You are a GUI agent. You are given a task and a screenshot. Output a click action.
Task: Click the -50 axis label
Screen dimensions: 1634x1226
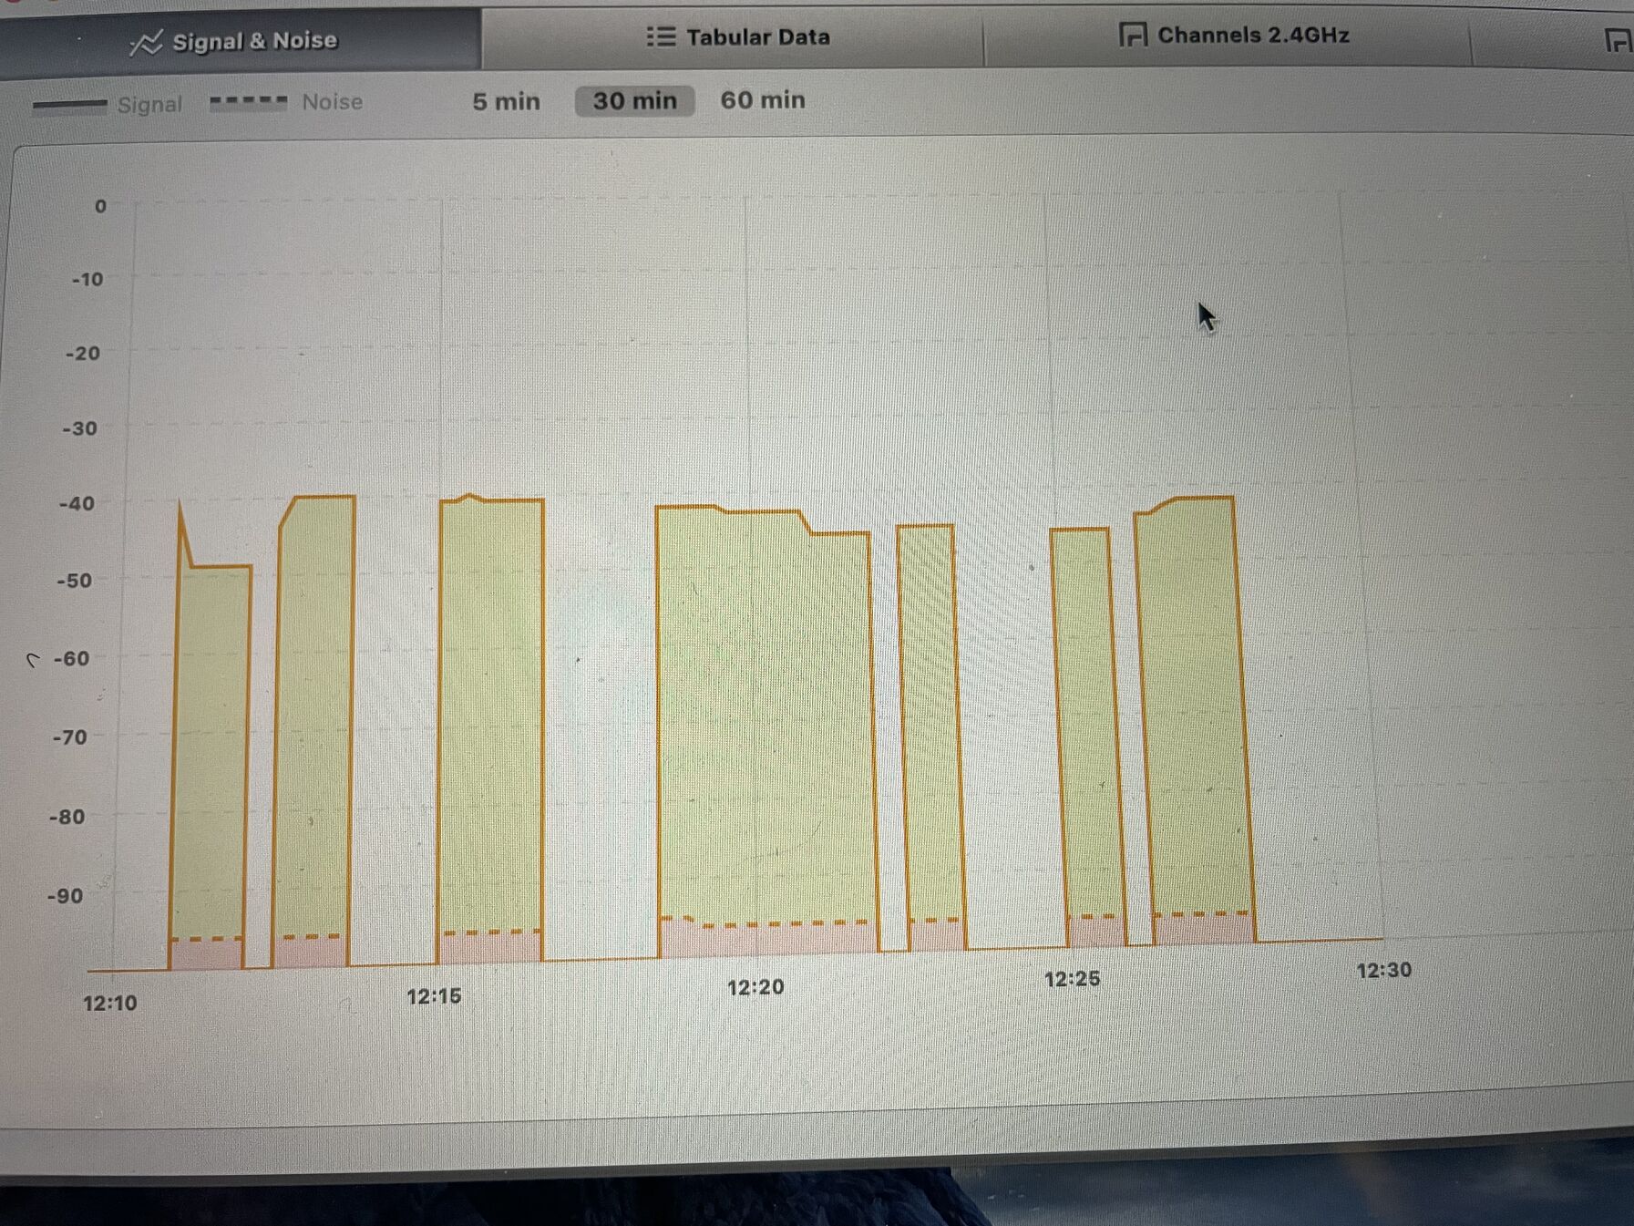click(74, 581)
